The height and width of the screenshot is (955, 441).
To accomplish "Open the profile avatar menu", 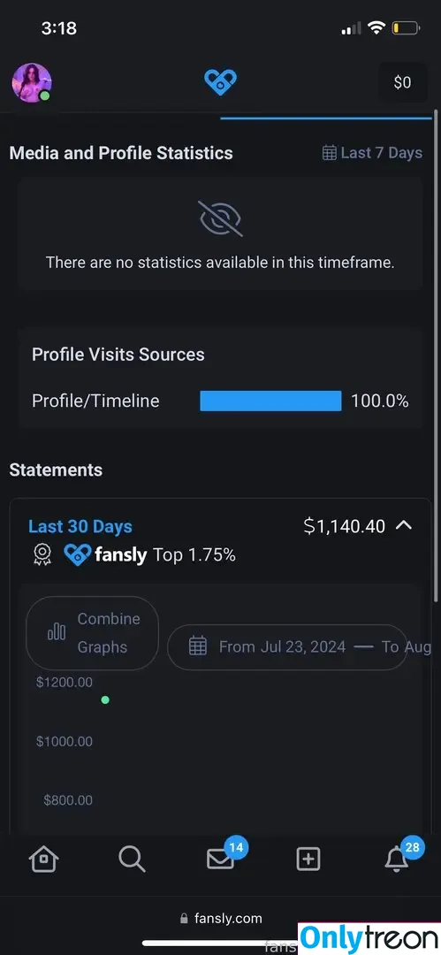I will 32,83.
